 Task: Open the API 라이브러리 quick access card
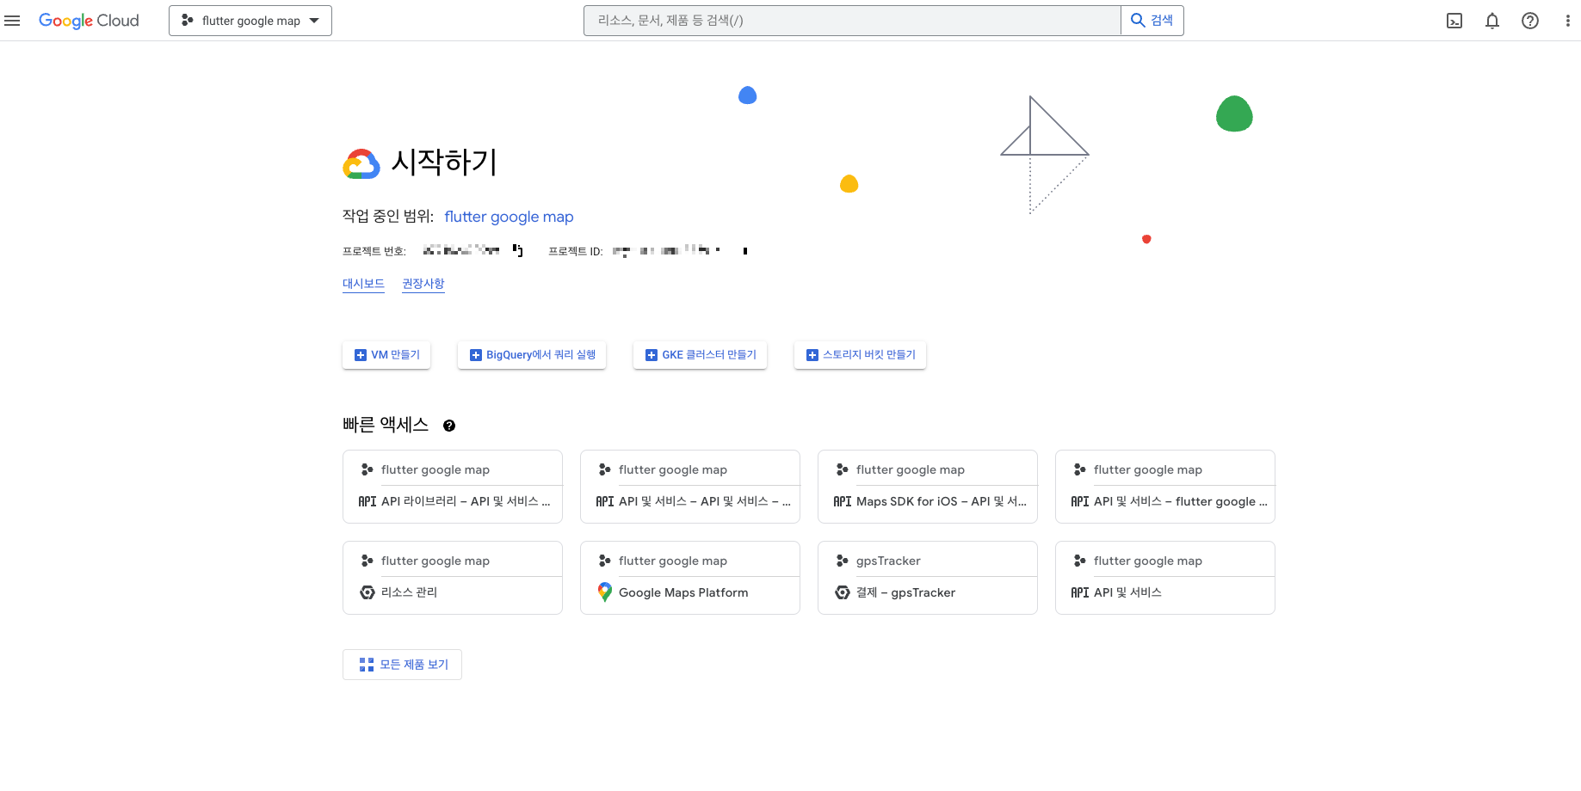453,487
